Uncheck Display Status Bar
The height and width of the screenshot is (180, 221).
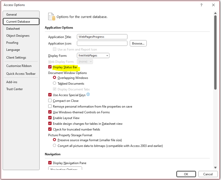(50, 67)
